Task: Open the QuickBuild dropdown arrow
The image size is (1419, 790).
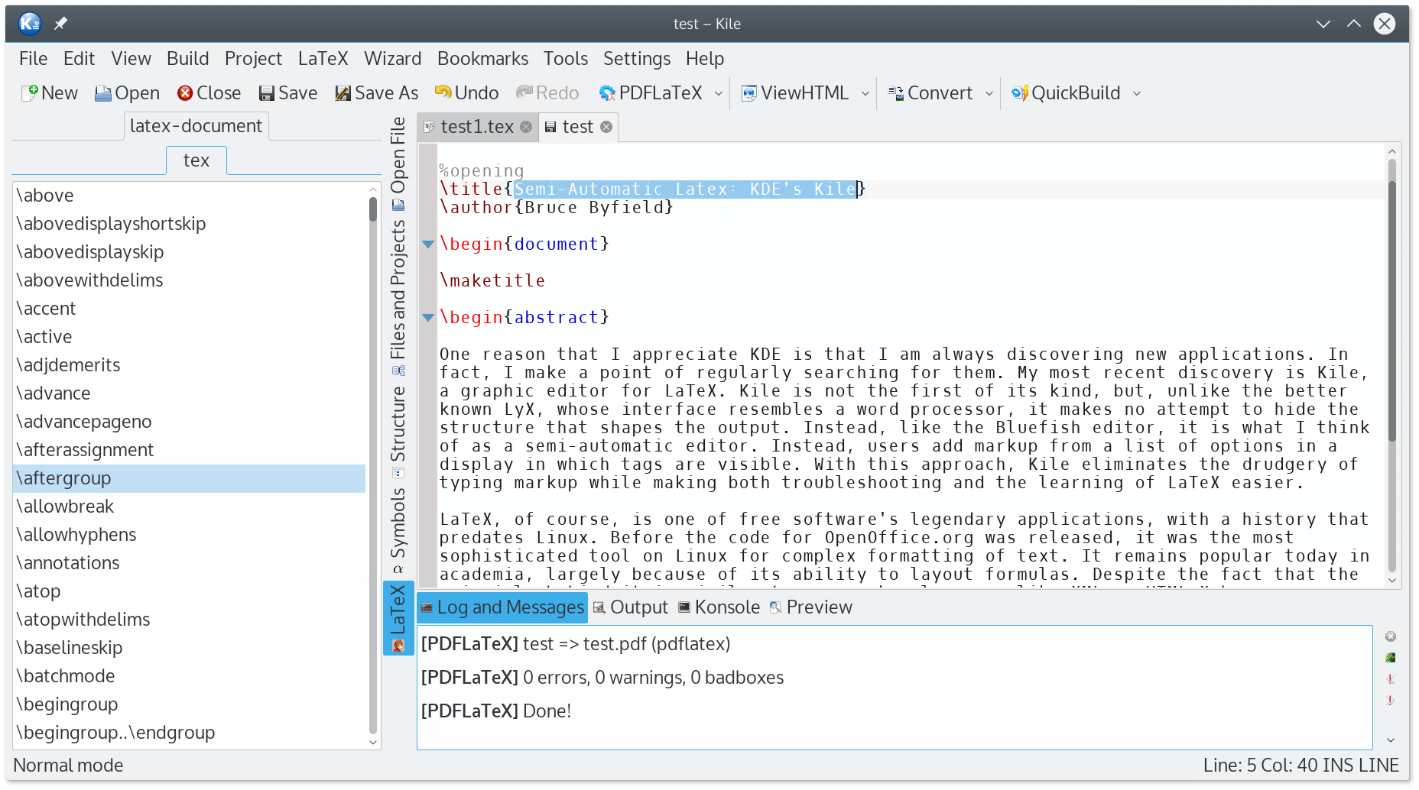Action: click(x=1137, y=93)
